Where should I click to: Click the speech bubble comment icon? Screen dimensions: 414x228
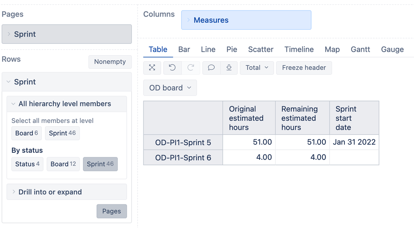(211, 67)
